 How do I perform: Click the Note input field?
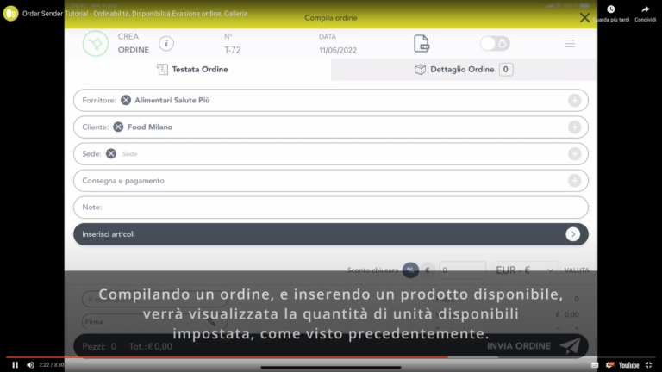click(331, 207)
